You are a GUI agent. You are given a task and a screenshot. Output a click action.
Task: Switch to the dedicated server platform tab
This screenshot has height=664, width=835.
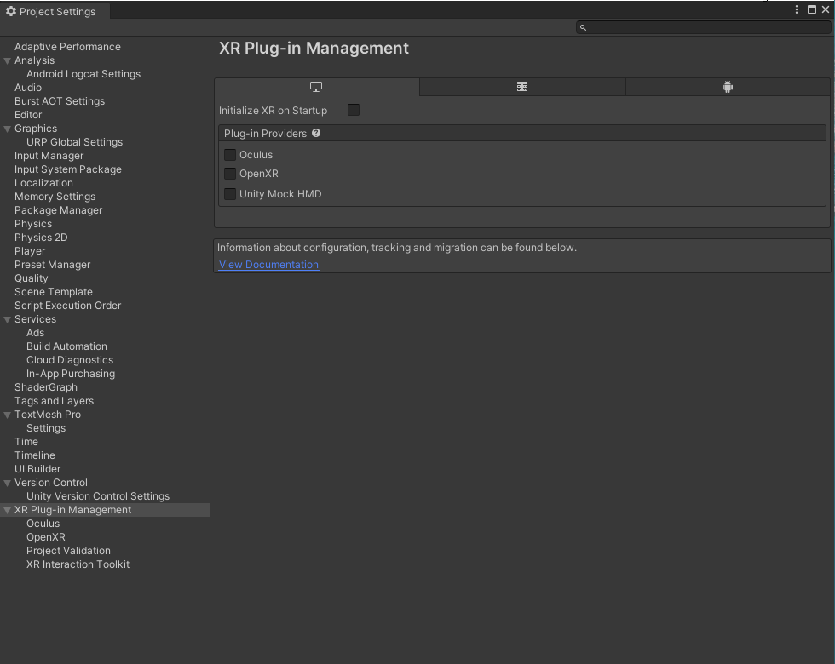click(522, 87)
